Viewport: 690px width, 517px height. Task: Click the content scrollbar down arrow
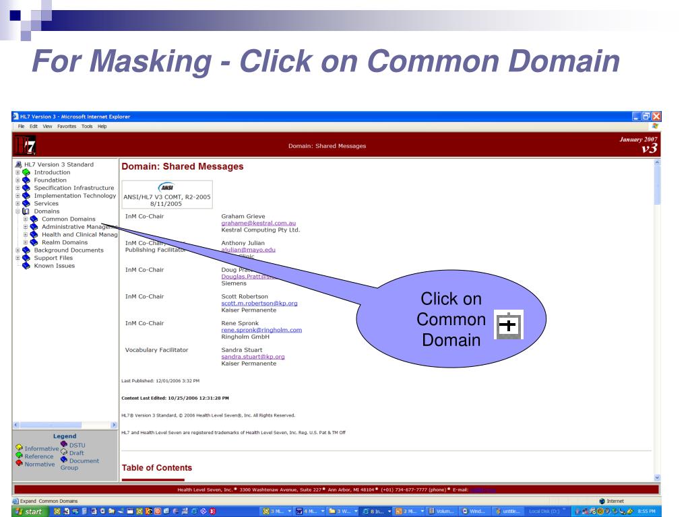pyautogui.click(x=657, y=477)
